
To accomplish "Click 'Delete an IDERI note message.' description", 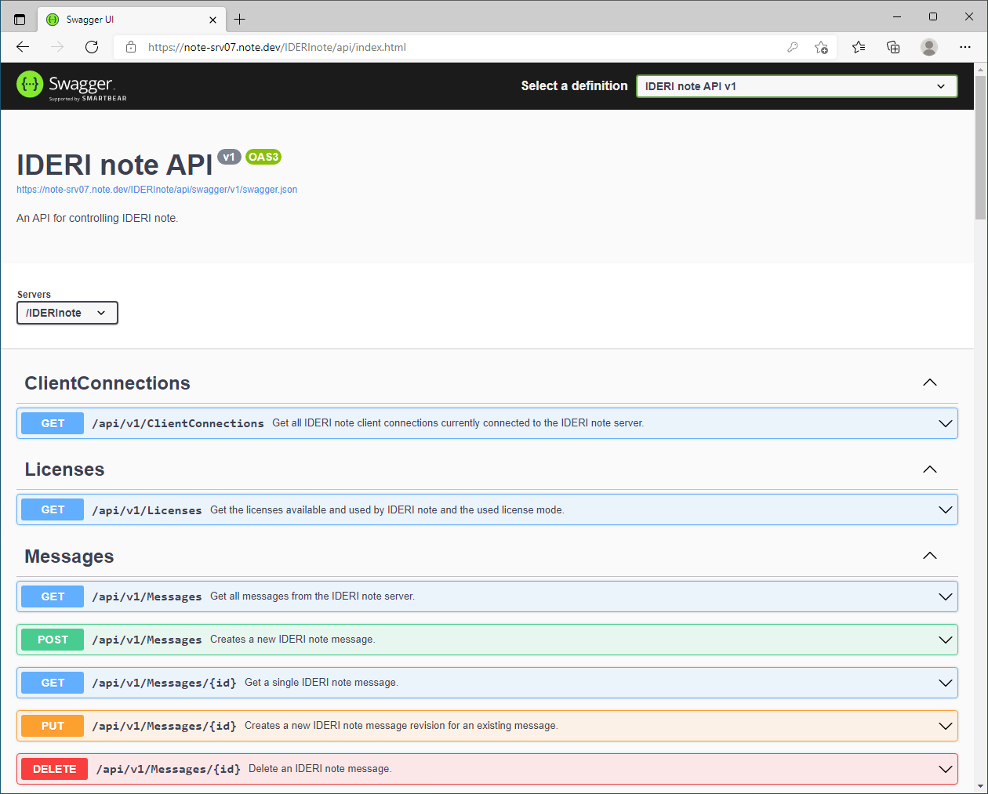I will pos(320,769).
